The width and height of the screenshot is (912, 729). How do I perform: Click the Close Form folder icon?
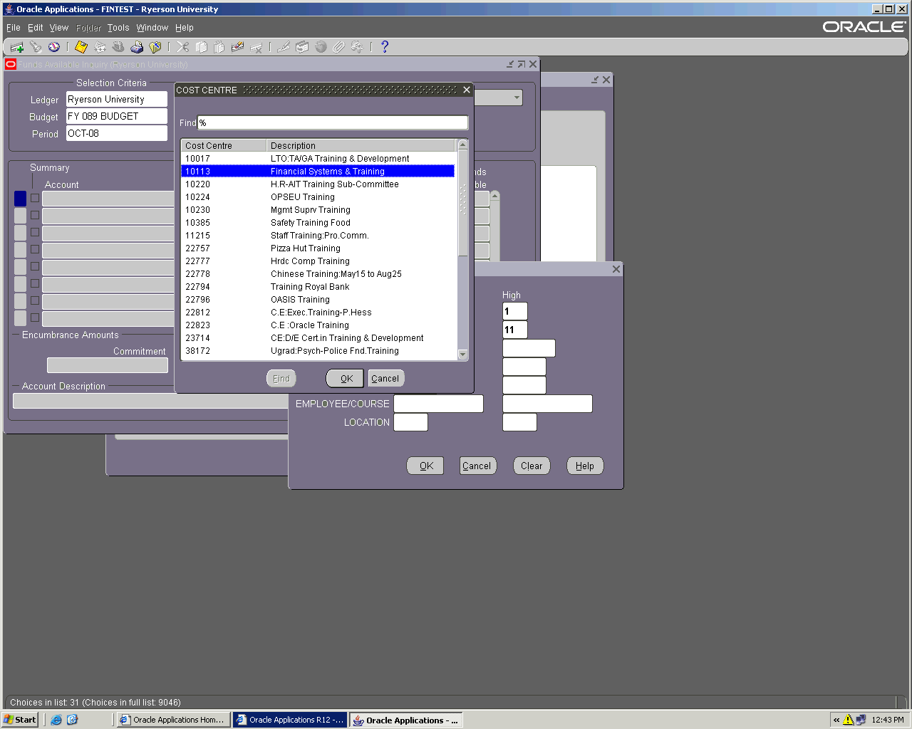tap(155, 47)
